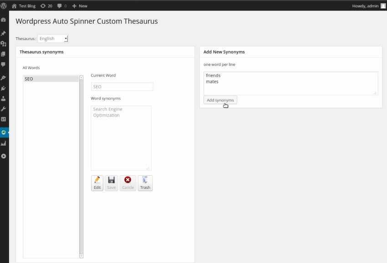This screenshot has height=263, width=387.
Task: Click the WordPress logo in the admin bar
Action: coord(4,5)
